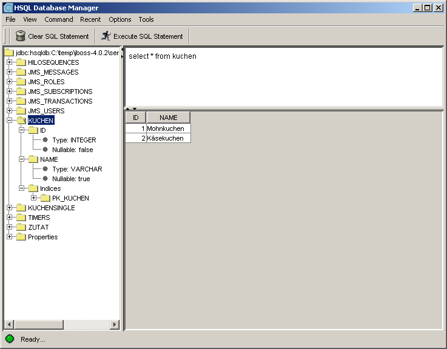Click bullet icon beside Type: VARCHAR

(45, 168)
